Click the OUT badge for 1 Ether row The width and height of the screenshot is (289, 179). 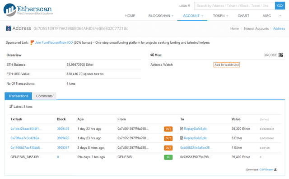(168, 148)
